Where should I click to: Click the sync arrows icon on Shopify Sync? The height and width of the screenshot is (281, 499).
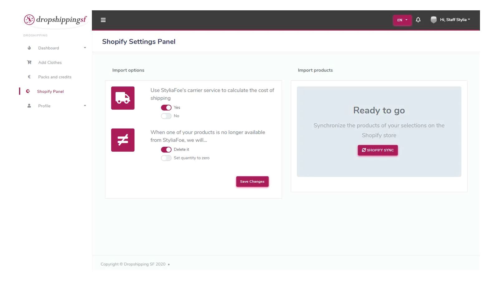[364, 150]
